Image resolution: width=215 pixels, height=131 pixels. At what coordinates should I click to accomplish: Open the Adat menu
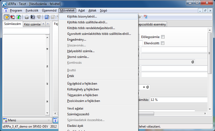click(x=81, y=10)
